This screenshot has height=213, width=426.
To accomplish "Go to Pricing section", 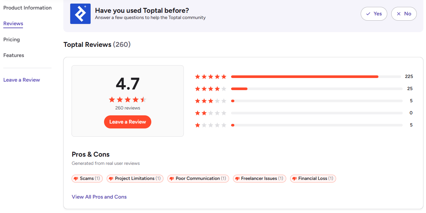I will [11, 40].
